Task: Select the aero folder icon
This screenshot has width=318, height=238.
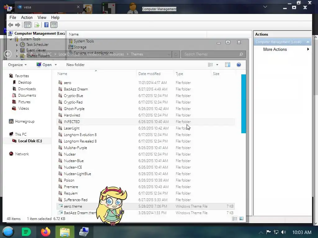Action: pyautogui.click(x=60, y=82)
